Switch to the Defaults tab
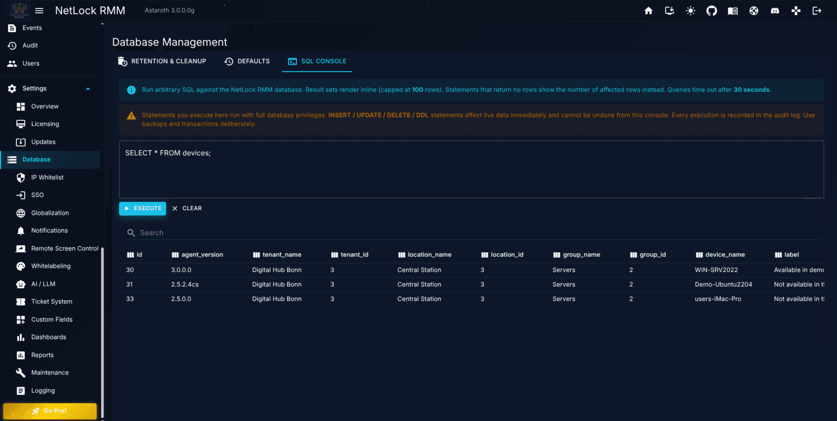Image resolution: width=837 pixels, height=421 pixels. (x=247, y=61)
